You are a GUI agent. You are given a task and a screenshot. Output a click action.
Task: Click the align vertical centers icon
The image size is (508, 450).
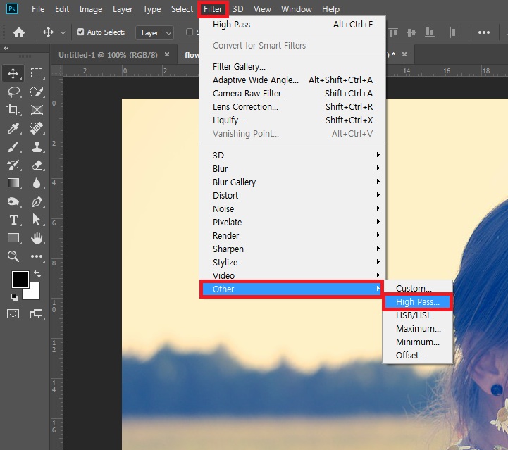(x=411, y=32)
